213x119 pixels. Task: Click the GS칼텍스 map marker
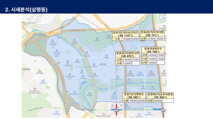coord(106,56)
